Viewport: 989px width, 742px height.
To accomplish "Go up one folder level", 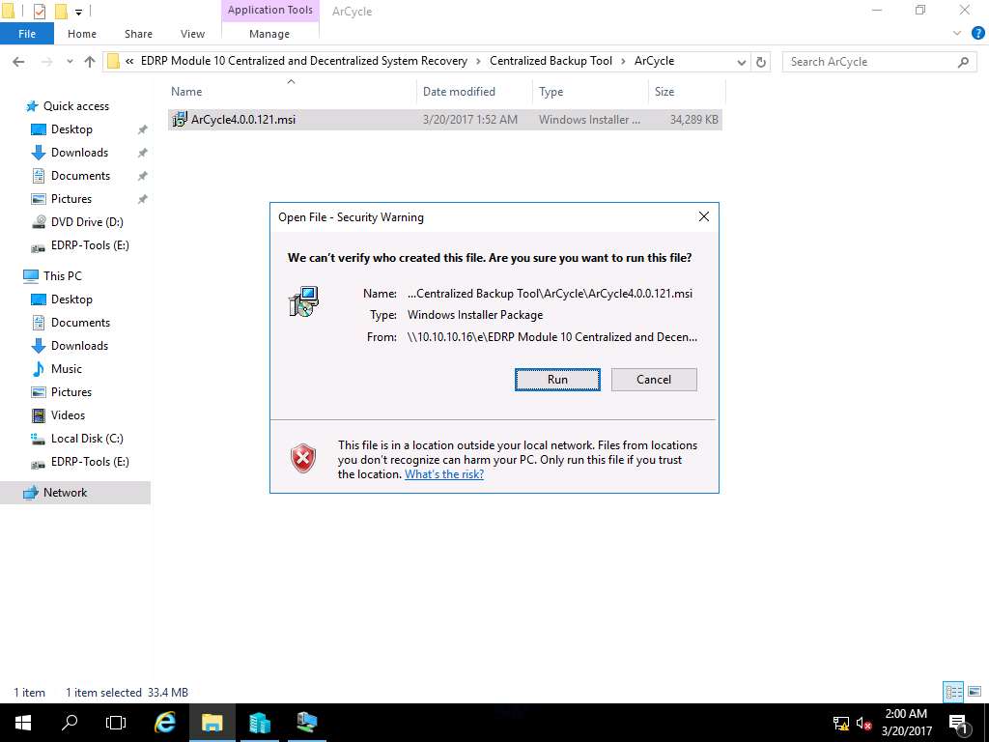I will tap(90, 61).
